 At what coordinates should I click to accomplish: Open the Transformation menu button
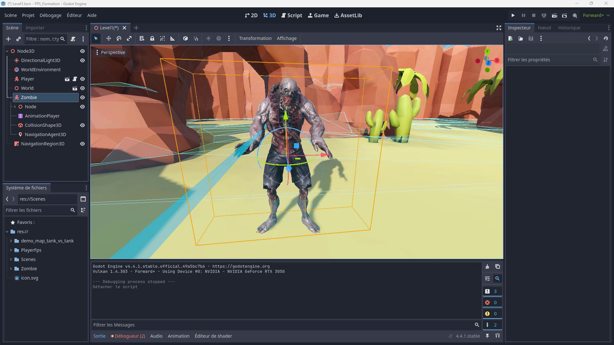tap(255, 38)
